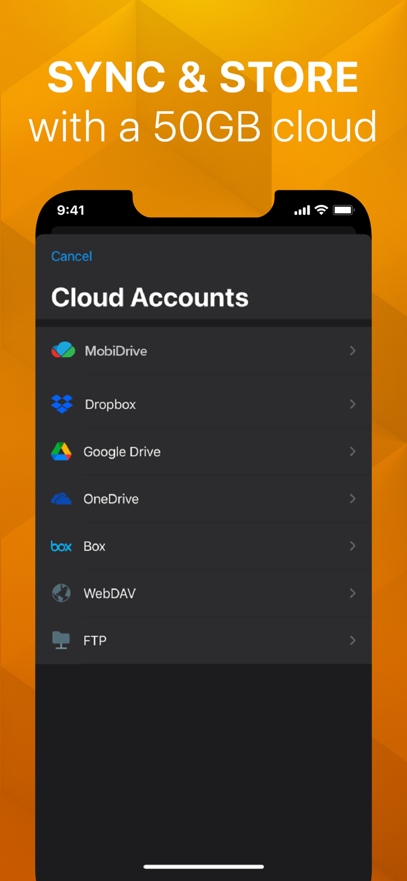This screenshot has height=881, width=407.
Task: Select the OneDrive label
Action: [x=111, y=499]
